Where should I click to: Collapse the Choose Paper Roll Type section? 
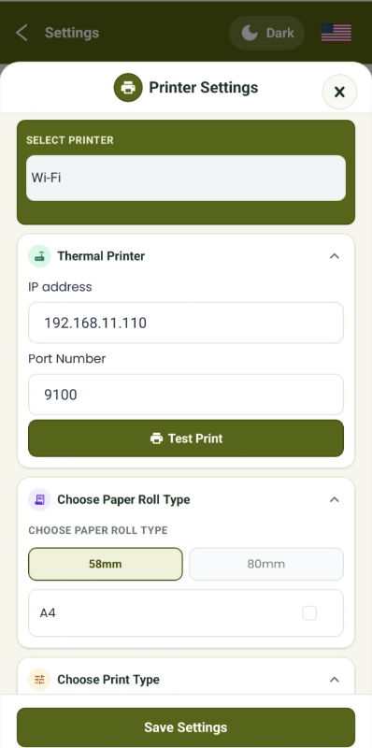pos(335,499)
